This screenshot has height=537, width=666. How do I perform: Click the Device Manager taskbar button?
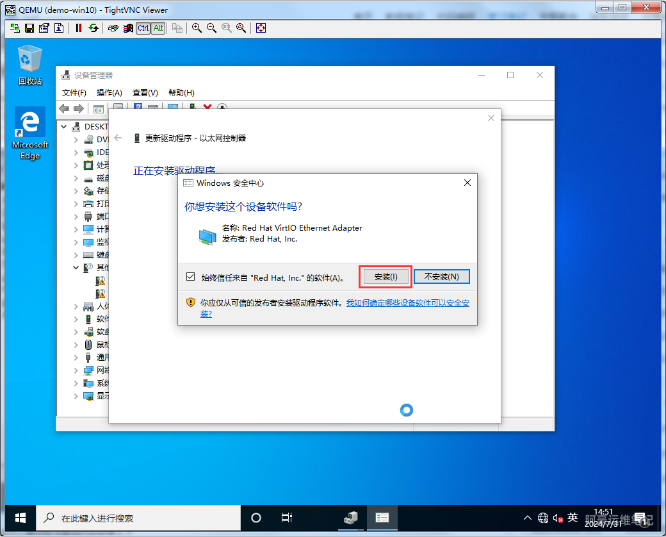tap(351, 518)
